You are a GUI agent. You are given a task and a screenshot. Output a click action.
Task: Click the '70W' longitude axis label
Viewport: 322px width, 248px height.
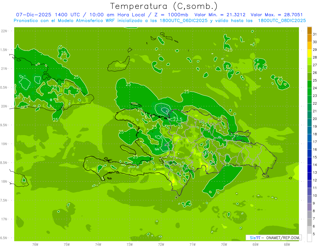pyautogui.click(x=224, y=244)
